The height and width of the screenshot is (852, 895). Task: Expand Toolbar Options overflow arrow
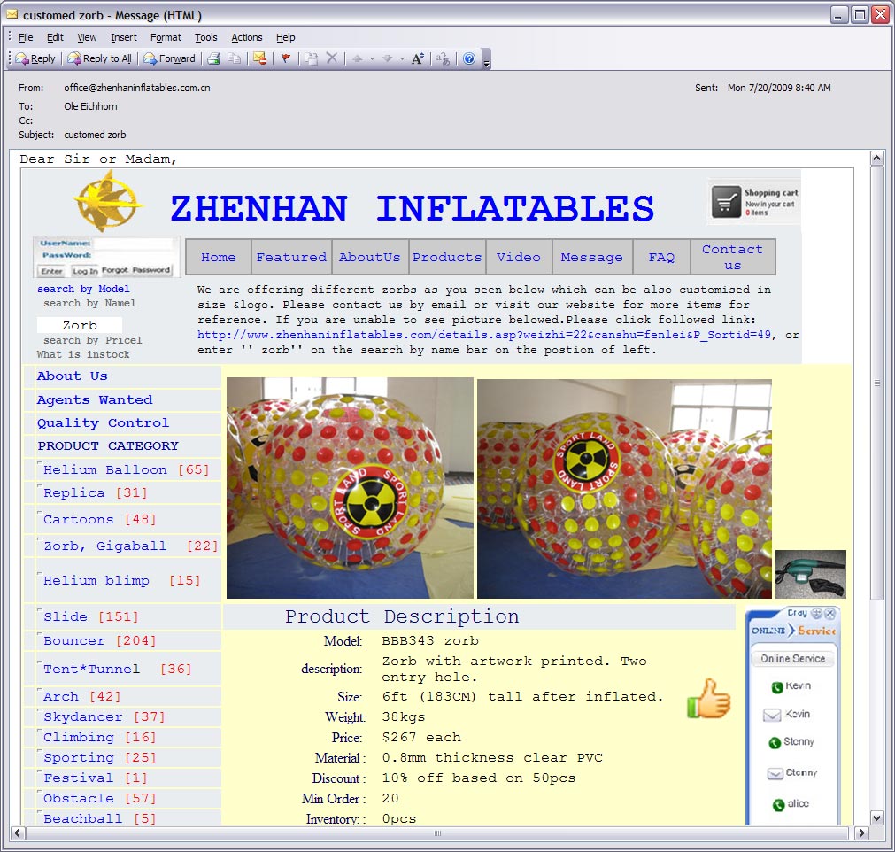point(487,58)
